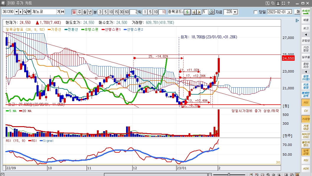The width and height of the screenshot is (312, 176).
Task: Click the round timer icon beside 5
Action: 211,12
